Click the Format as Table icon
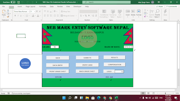 [113, 12]
